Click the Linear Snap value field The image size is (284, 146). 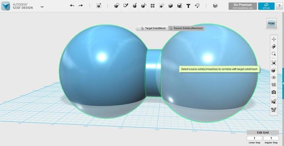coord(254,138)
